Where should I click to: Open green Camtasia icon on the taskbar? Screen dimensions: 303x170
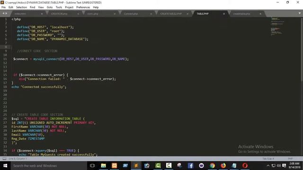(158, 166)
